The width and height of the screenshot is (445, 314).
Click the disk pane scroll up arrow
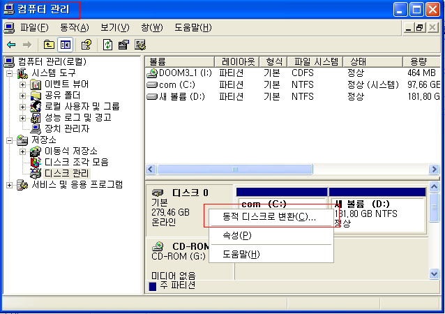point(435,186)
